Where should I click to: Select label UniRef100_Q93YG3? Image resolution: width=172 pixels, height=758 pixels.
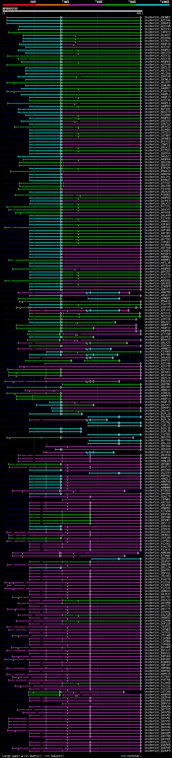point(157,127)
